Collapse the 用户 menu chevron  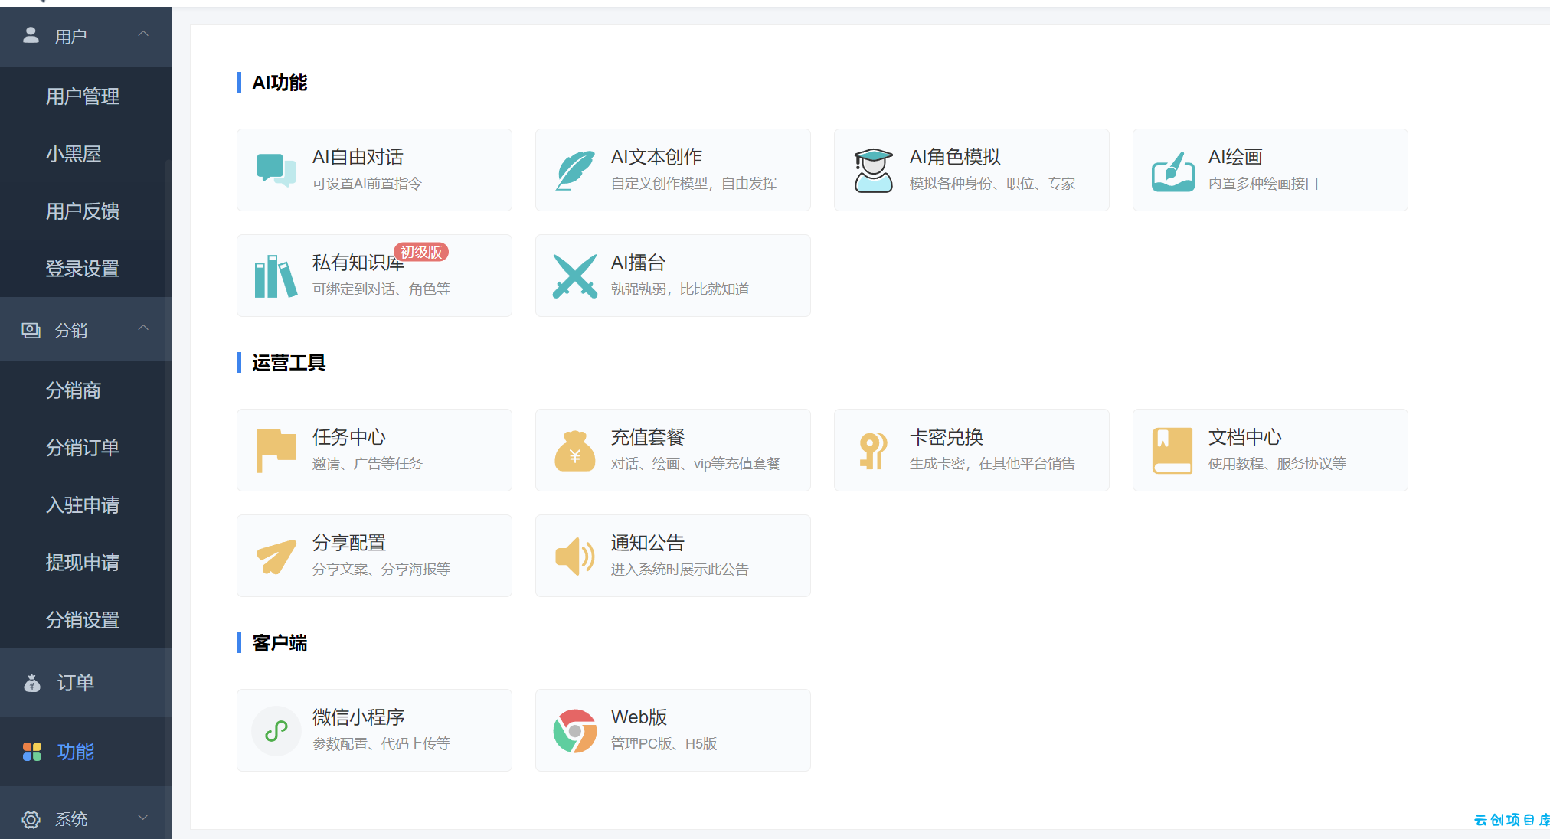pos(143,34)
